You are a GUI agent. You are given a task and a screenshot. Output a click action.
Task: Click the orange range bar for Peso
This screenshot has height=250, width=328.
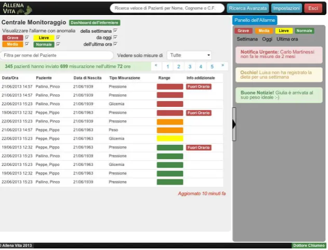tap(170, 130)
